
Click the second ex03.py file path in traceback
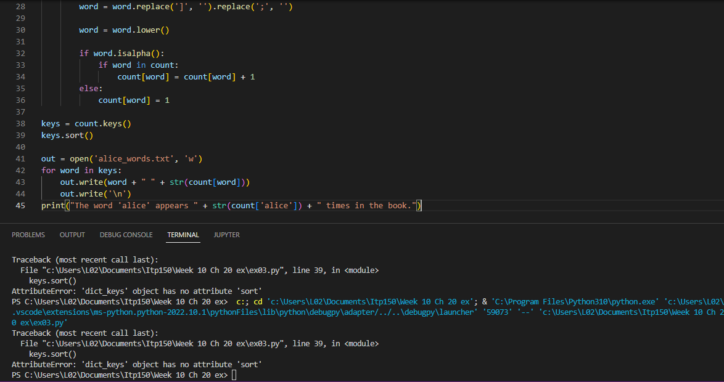point(163,344)
